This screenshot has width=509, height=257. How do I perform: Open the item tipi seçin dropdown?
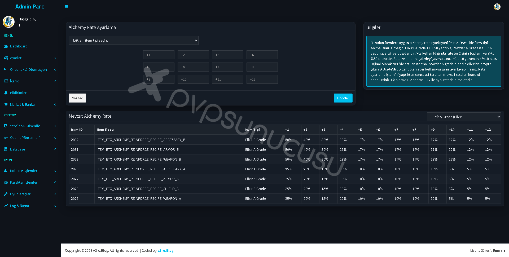pyautogui.click(x=134, y=40)
